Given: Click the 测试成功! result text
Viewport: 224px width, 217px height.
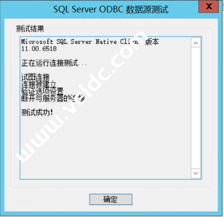Looking at the screenshot, I should pyautogui.click(x=37, y=113).
